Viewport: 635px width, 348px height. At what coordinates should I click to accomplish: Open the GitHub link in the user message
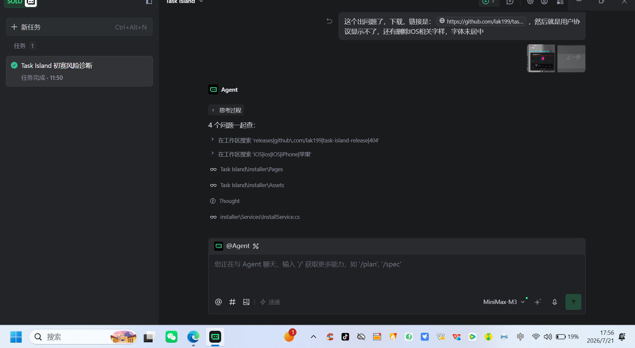481,21
